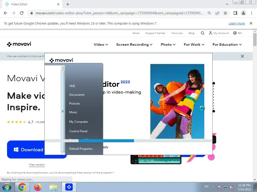The width and height of the screenshot is (257, 192).
Task: Open the Chrome profile avatar
Action: point(243,13)
